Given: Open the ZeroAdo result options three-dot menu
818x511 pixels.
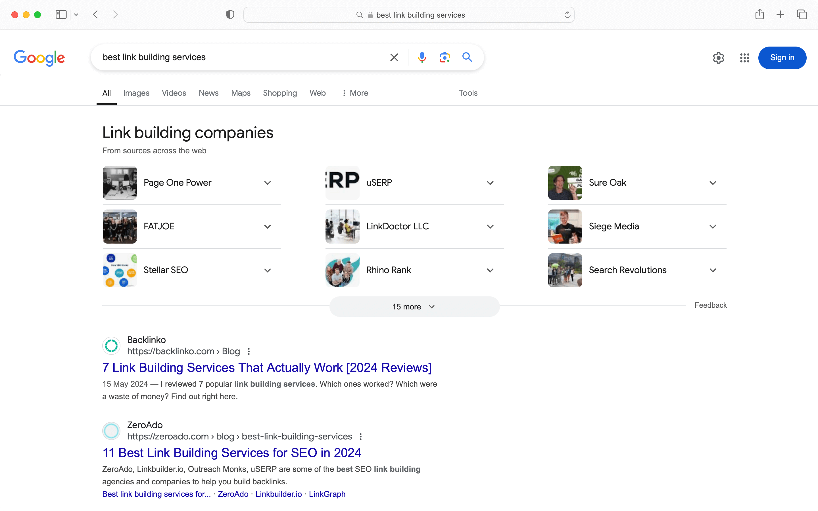Looking at the screenshot, I should pyautogui.click(x=361, y=437).
